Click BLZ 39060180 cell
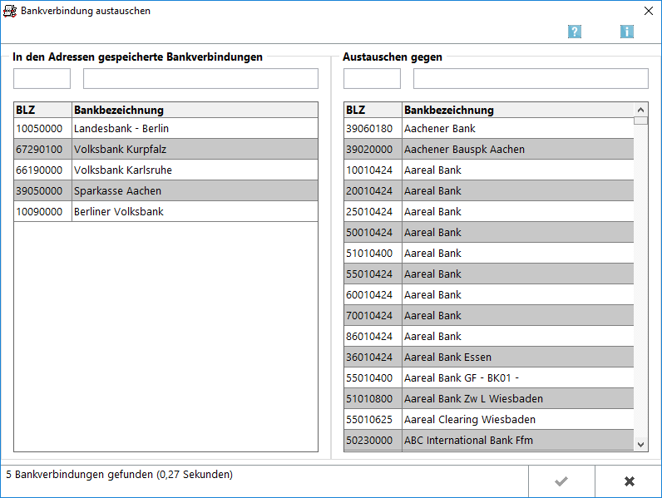The width and height of the screenshot is (662, 498). (x=373, y=128)
